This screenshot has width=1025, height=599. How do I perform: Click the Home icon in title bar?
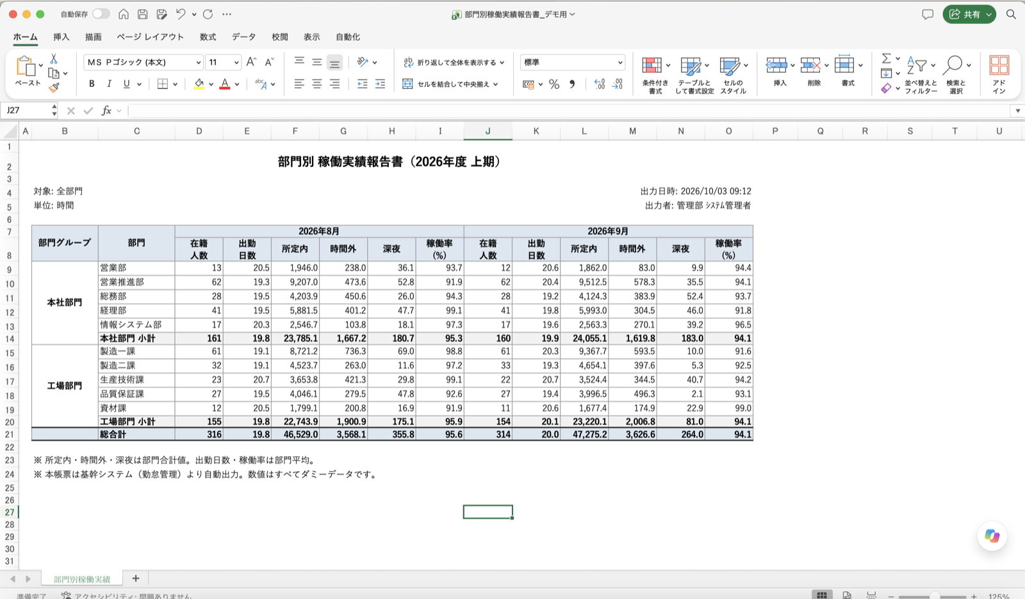tap(124, 13)
